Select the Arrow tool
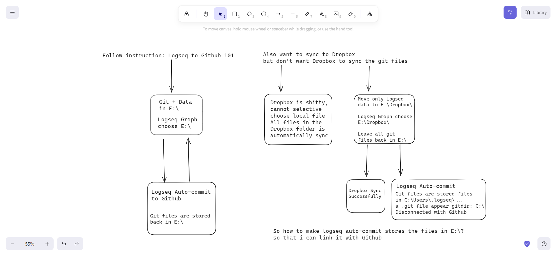Image resolution: width=556 pixels, height=256 pixels. pyautogui.click(x=278, y=14)
